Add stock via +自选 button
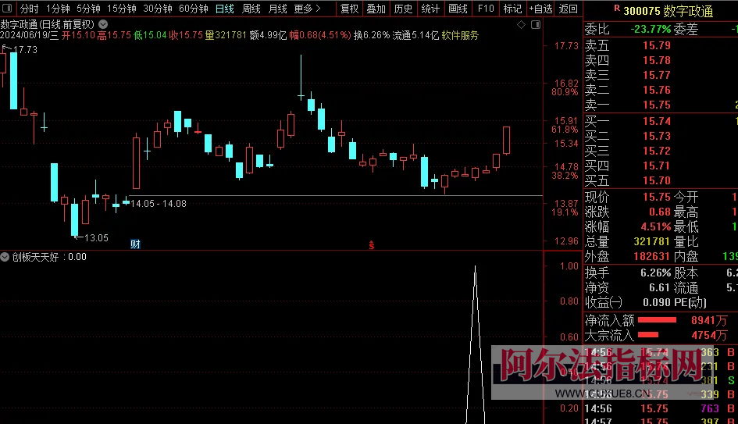738x424 pixels. [x=540, y=9]
